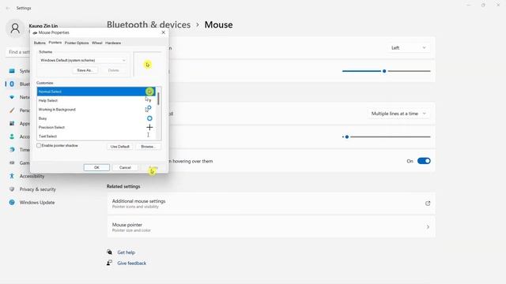The width and height of the screenshot is (506, 284).
Task: Click external-link icon on Additional mouse settings
Action: (428, 204)
